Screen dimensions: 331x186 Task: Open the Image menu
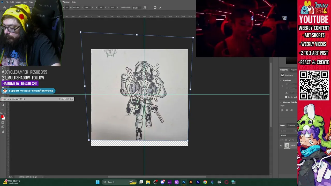click(x=18, y=2)
